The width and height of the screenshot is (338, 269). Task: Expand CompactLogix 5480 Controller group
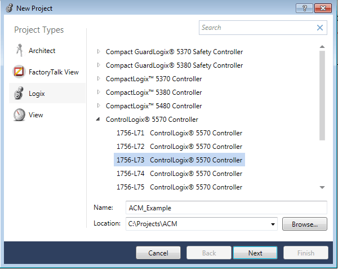tap(99, 105)
